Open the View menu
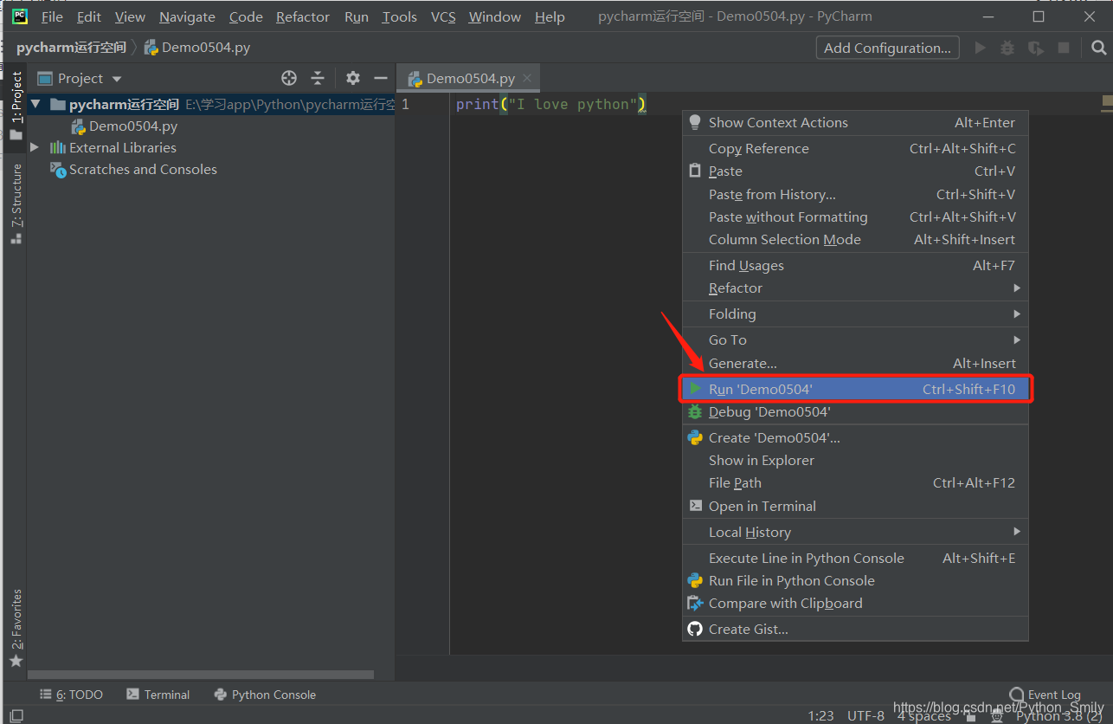 coord(130,16)
